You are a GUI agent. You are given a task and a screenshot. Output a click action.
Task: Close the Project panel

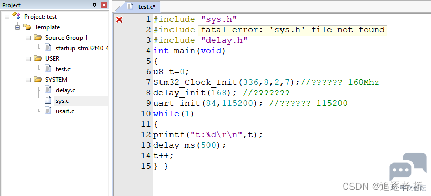click(x=104, y=5)
